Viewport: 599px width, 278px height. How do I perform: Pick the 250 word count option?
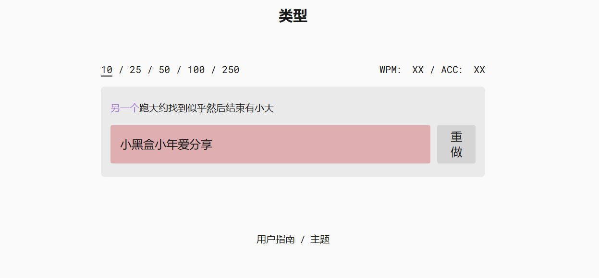231,70
